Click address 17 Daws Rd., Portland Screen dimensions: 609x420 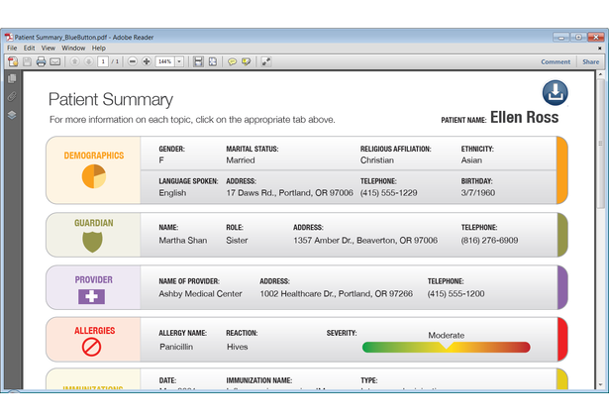click(x=290, y=193)
